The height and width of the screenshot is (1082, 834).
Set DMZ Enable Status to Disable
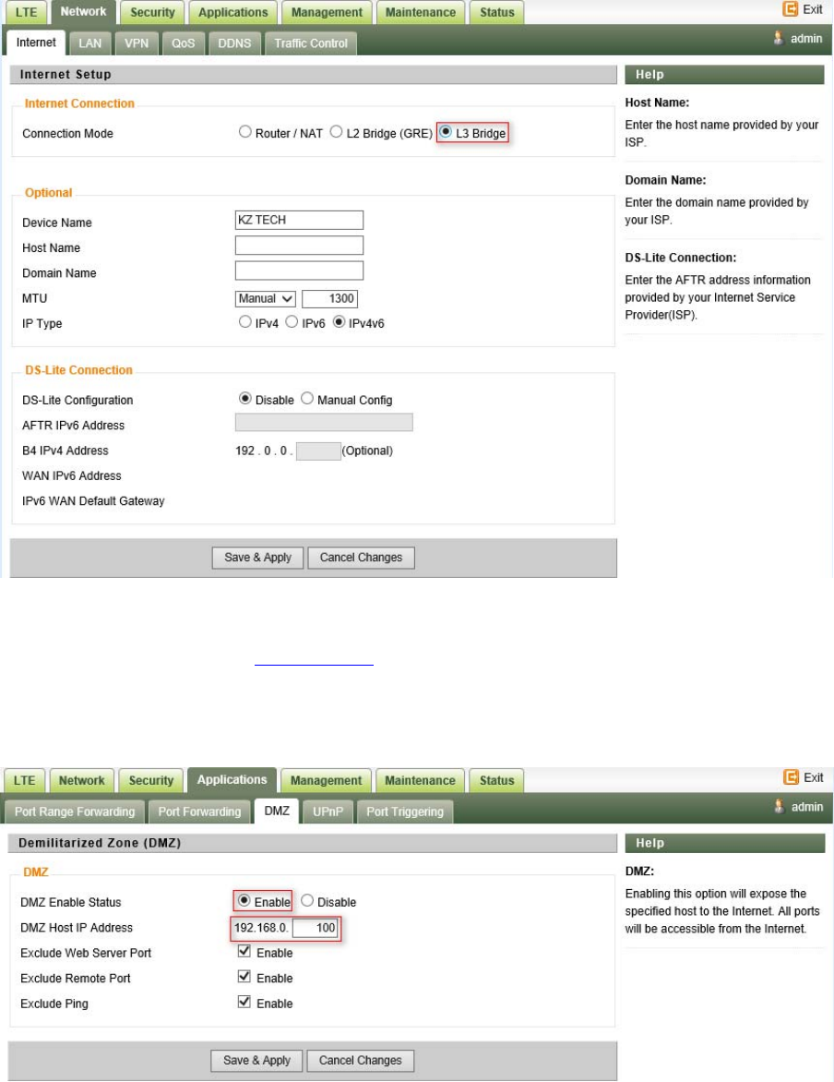(x=307, y=900)
